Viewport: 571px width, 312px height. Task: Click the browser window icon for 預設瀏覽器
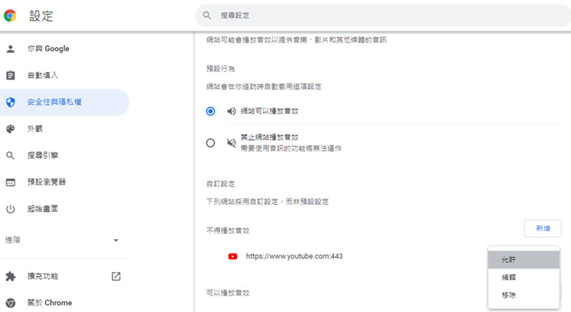(11, 182)
